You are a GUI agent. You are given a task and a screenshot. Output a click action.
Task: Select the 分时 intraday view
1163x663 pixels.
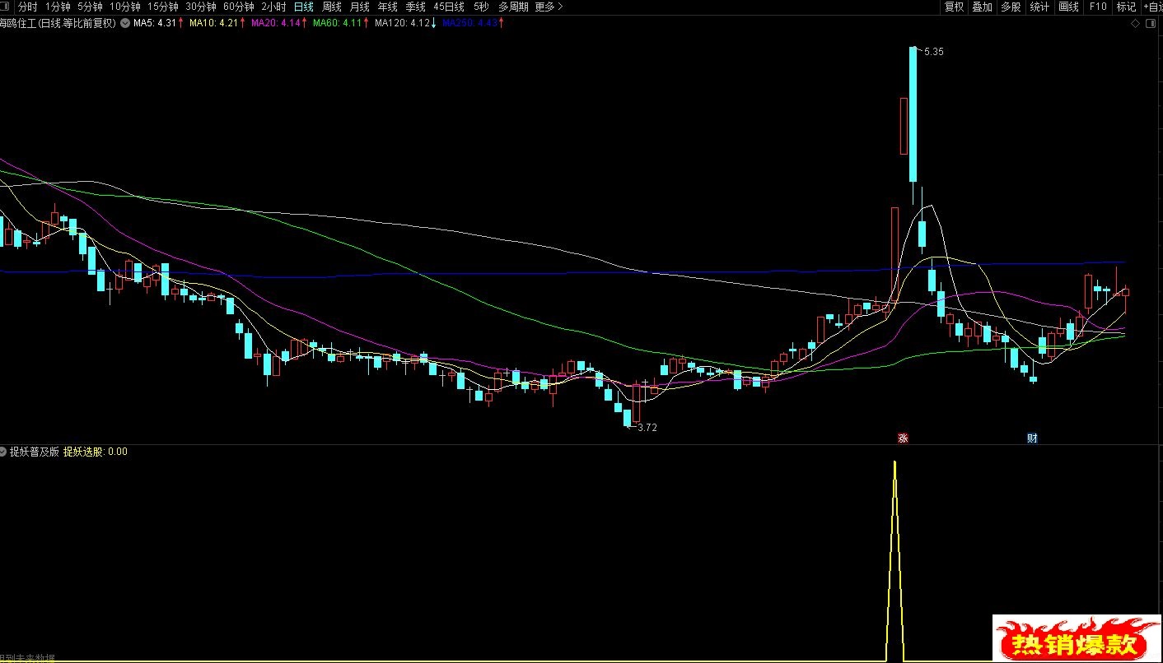click(28, 7)
